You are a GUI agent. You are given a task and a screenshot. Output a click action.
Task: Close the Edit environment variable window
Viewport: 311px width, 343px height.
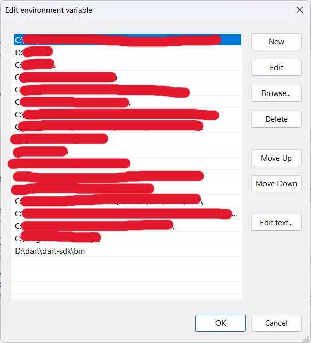point(300,10)
